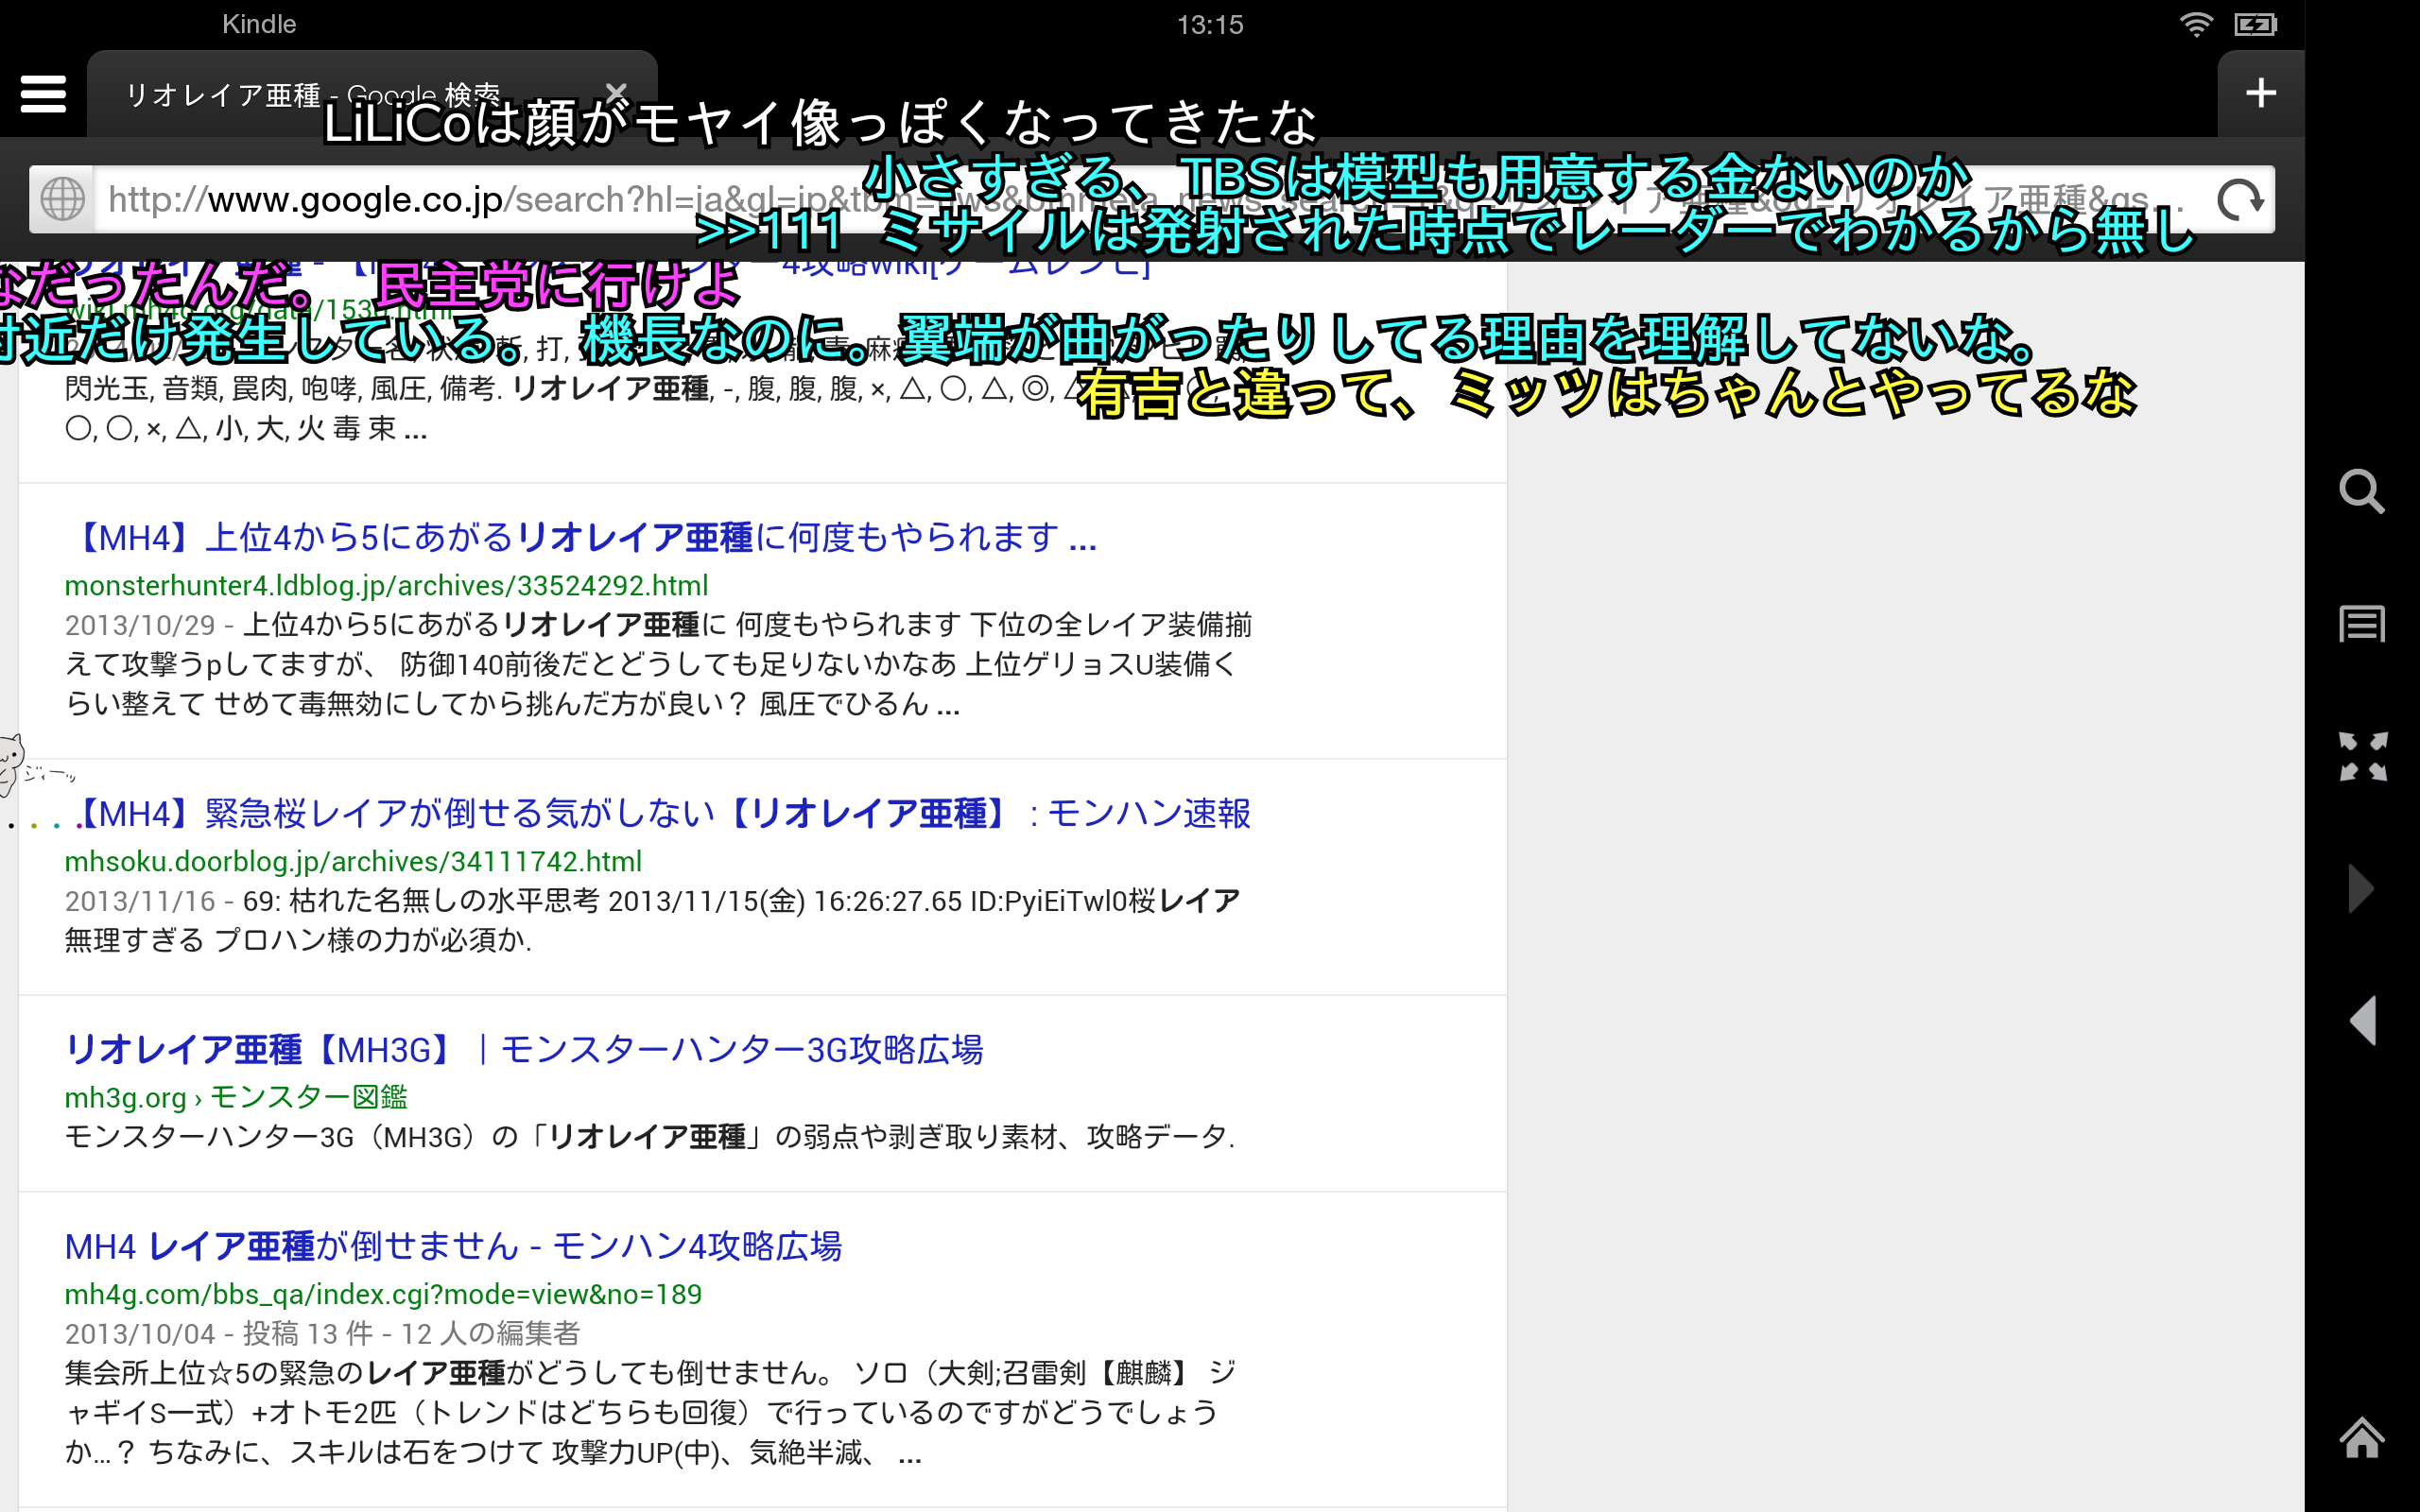2420x1512 pixels.
Task: Click the 2013/10/04 - 投稿 13 件 line
Action: point(322,1334)
